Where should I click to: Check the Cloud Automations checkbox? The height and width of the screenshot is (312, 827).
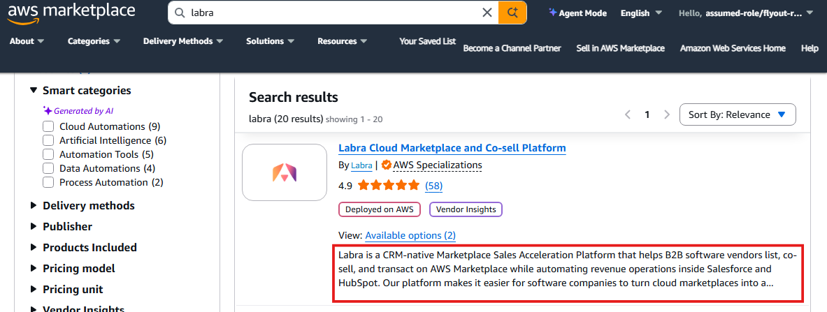[x=48, y=126]
